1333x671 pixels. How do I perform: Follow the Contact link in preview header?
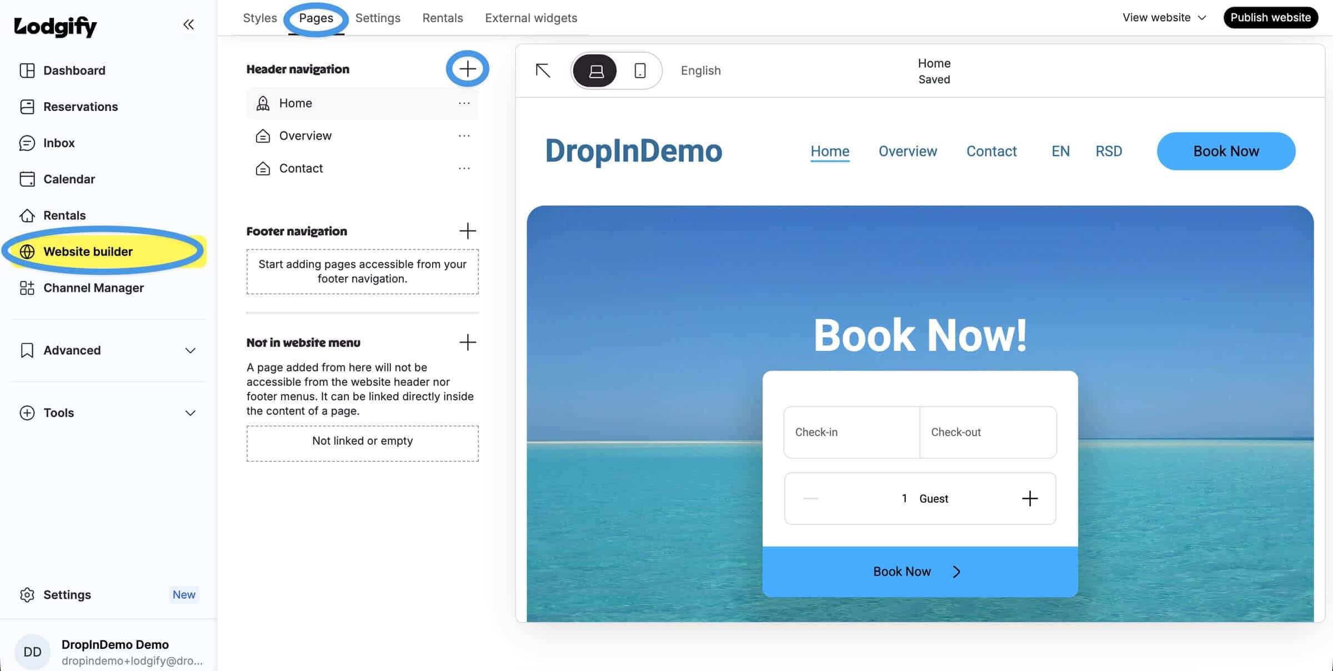click(x=991, y=151)
